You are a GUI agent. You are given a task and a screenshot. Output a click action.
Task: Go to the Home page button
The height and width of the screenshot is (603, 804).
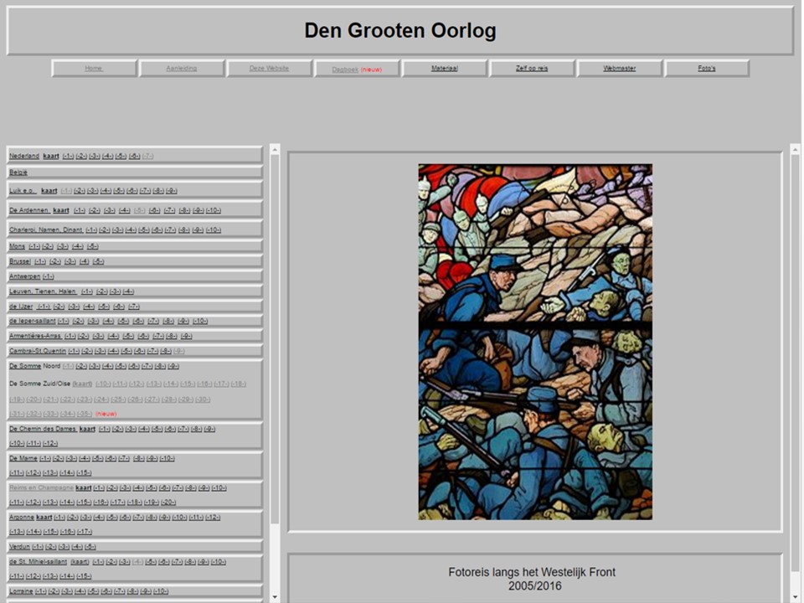94,68
